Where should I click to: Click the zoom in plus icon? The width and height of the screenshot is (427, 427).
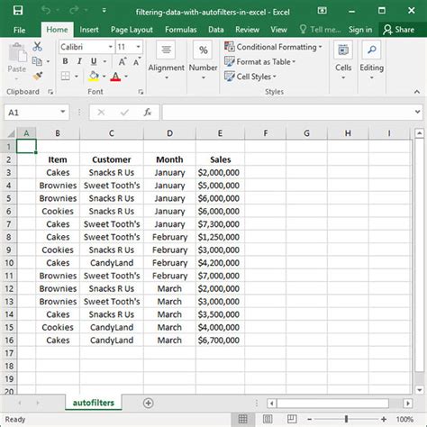point(384,419)
